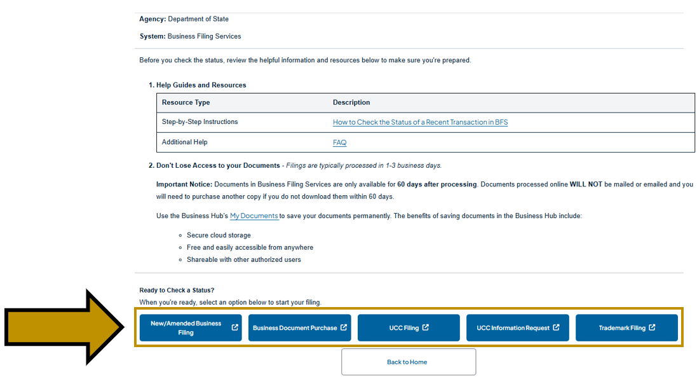Open the My Documents link
Screen dimensions: 697x377
point(254,216)
